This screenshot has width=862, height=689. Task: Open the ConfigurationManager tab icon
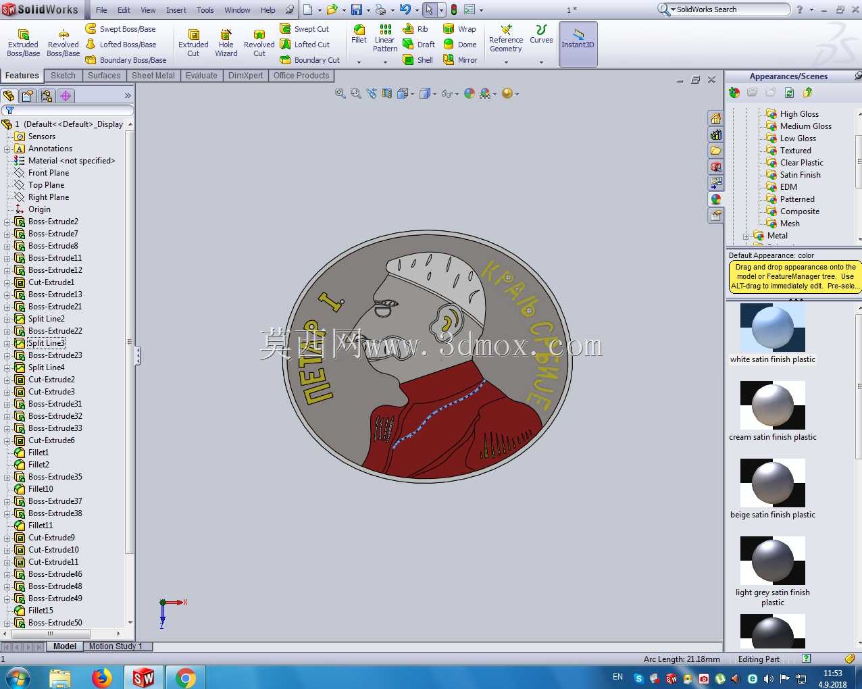pos(47,96)
